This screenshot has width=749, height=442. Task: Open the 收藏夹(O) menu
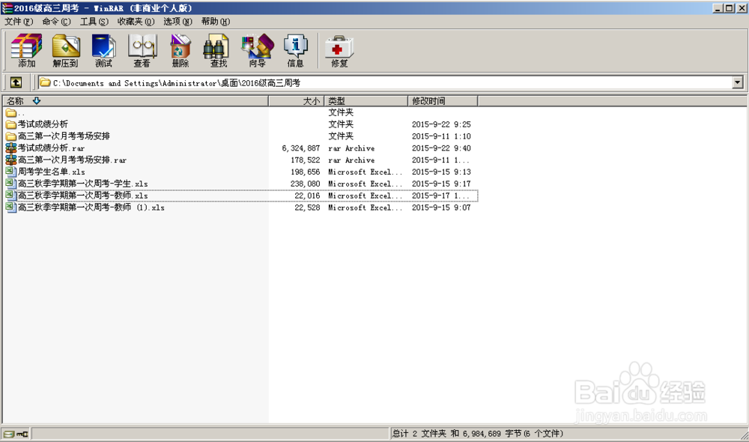pyautogui.click(x=136, y=22)
